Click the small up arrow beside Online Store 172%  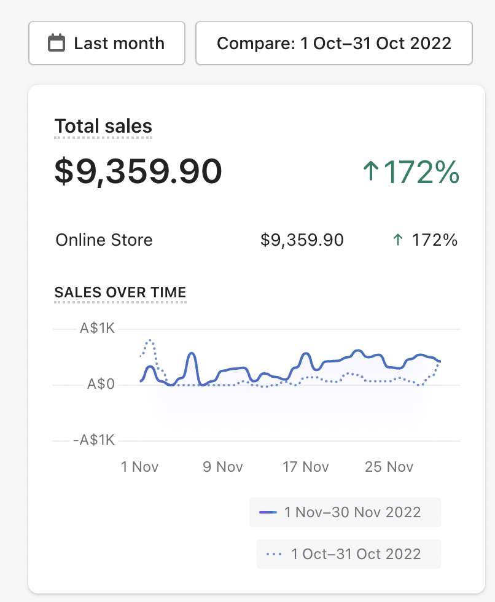tap(397, 240)
